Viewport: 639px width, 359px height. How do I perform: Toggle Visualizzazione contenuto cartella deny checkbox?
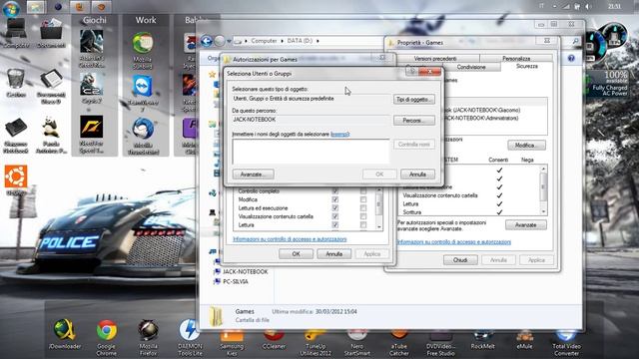[x=363, y=216]
